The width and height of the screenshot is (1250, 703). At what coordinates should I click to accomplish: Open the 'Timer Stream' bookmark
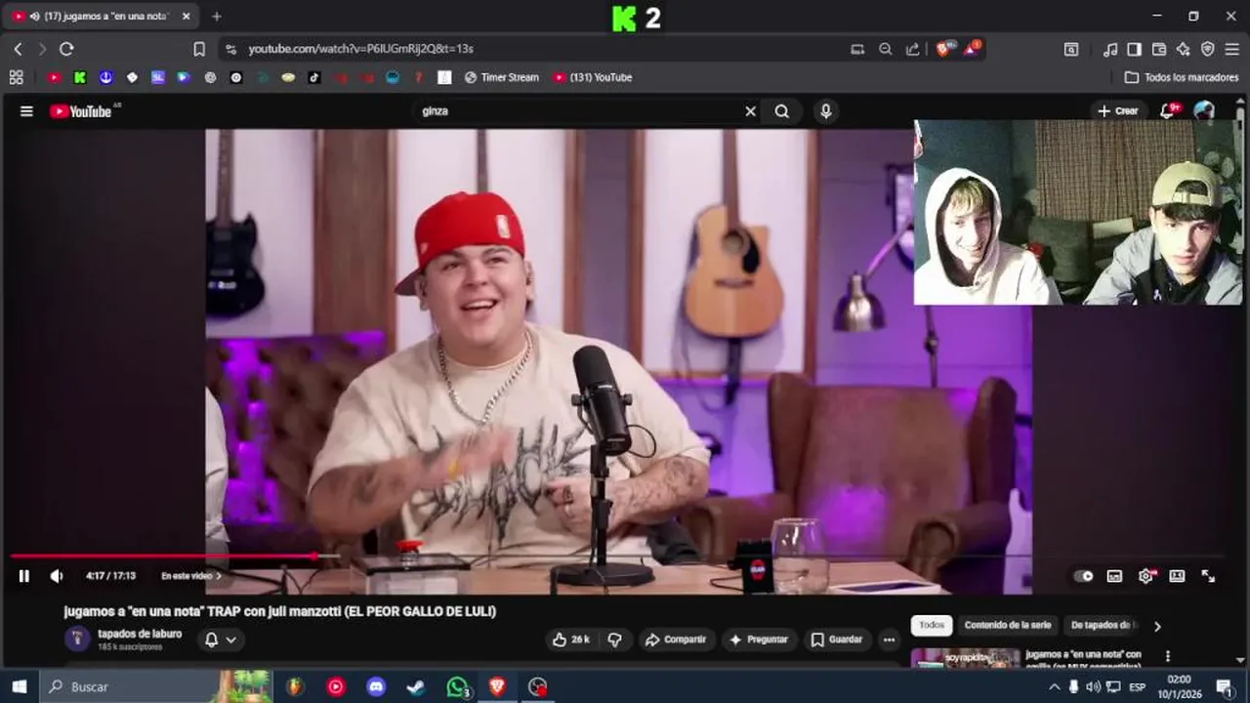click(502, 77)
